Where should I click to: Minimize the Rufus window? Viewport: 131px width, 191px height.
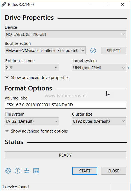pos(90,4)
